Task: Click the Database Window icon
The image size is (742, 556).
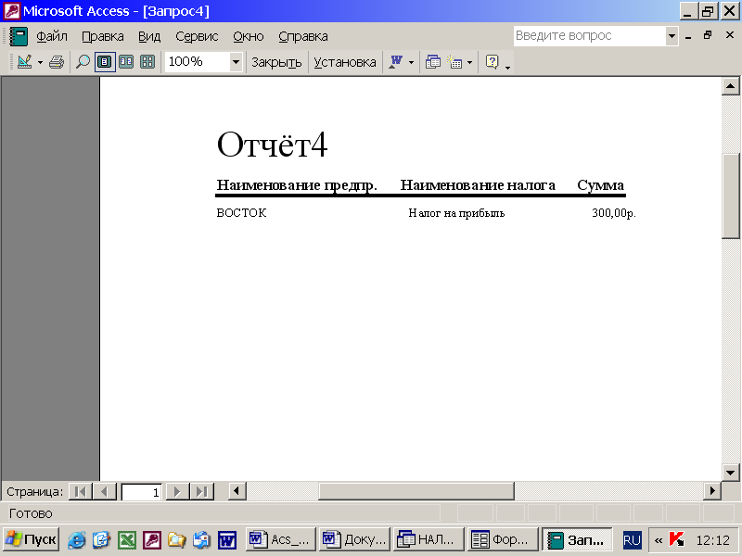Action: pos(433,62)
